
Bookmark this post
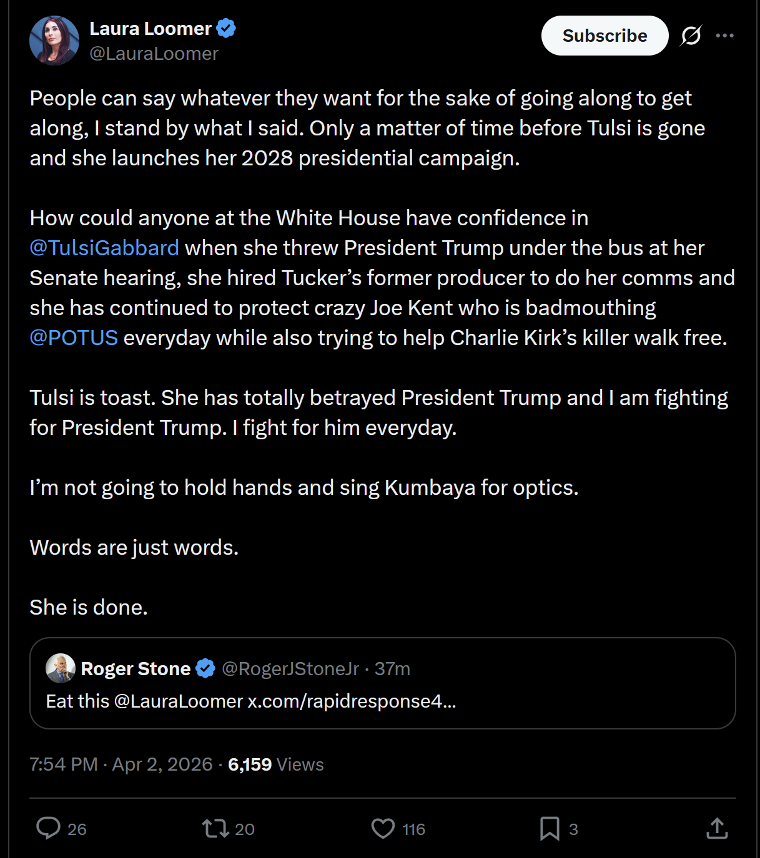(550, 828)
